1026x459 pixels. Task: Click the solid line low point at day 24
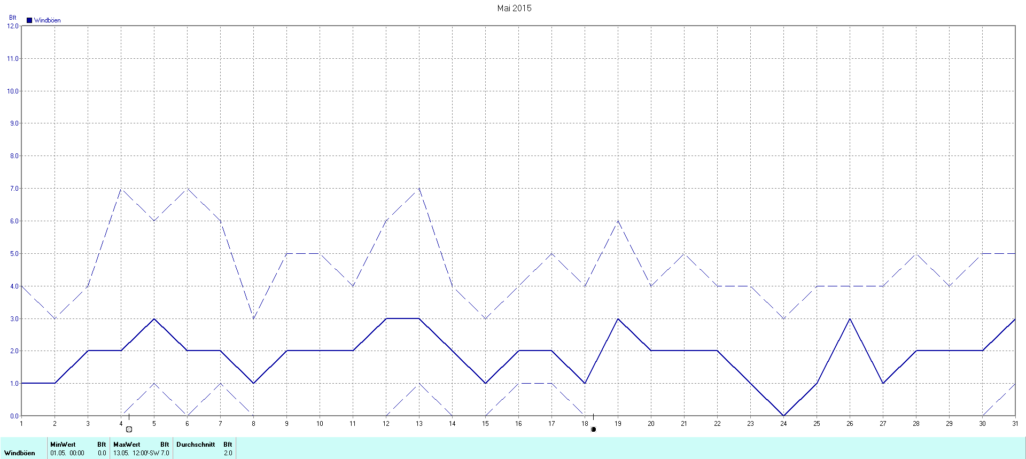point(783,415)
